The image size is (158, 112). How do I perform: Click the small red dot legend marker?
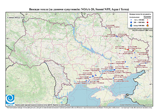pyautogui.click(x=148, y=20)
